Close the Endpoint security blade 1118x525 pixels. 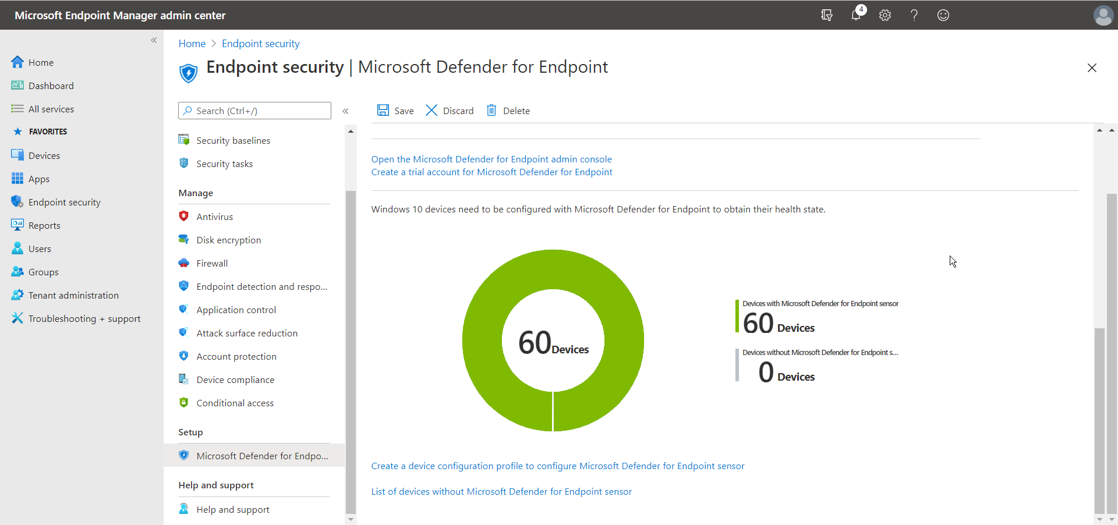point(1092,68)
